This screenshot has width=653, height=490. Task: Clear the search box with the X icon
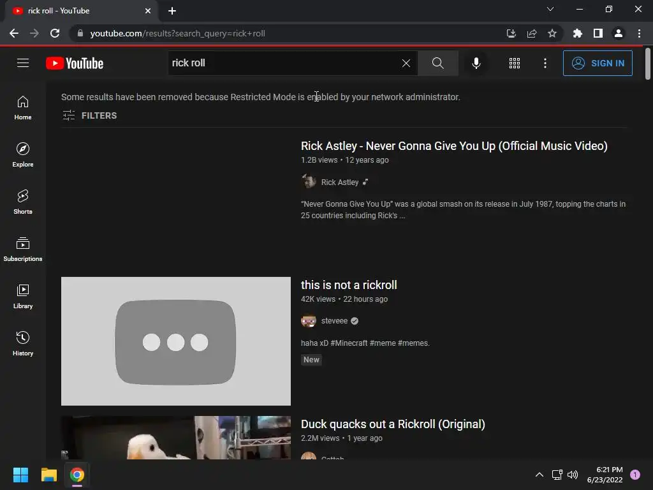point(406,63)
